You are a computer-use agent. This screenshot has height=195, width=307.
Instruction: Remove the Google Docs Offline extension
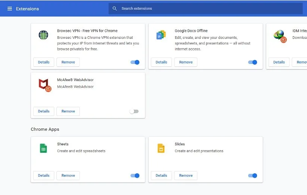[186, 62]
